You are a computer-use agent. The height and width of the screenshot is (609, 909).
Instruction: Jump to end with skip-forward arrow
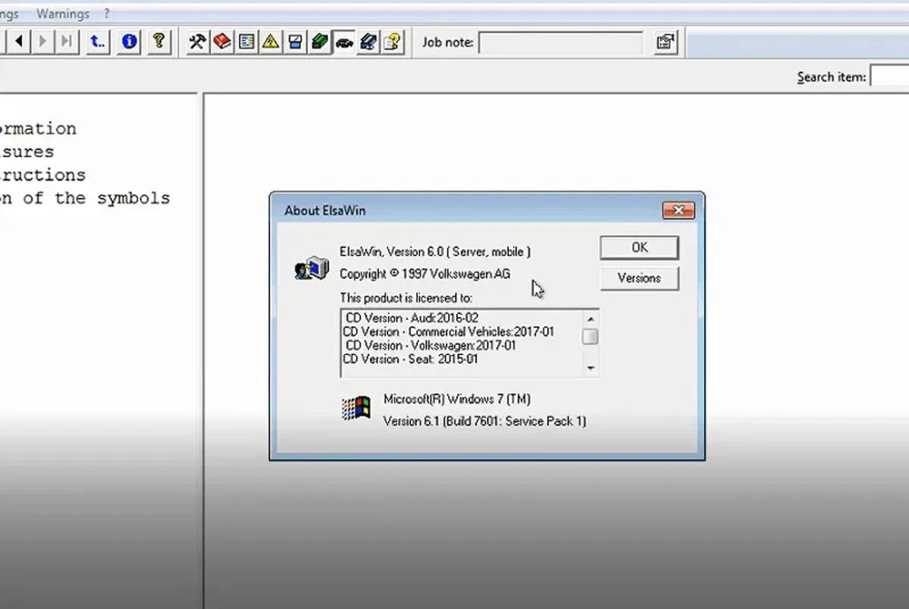point(67,42)
